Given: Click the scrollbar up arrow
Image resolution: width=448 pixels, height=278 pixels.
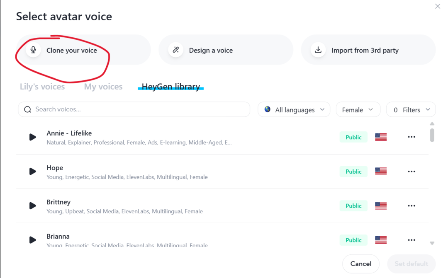Looking at the screenshot, I should tap(432, 123).
